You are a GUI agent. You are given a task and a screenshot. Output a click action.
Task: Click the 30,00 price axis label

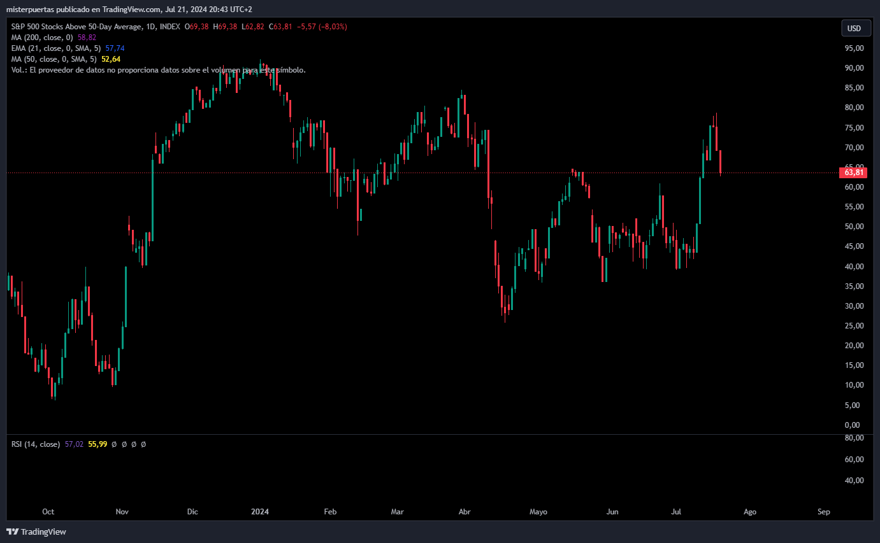coord(854,306)
